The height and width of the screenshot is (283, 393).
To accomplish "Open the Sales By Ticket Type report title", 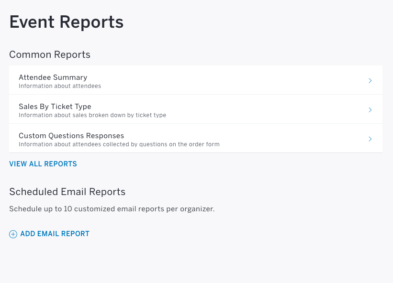I will click(55, 107).
